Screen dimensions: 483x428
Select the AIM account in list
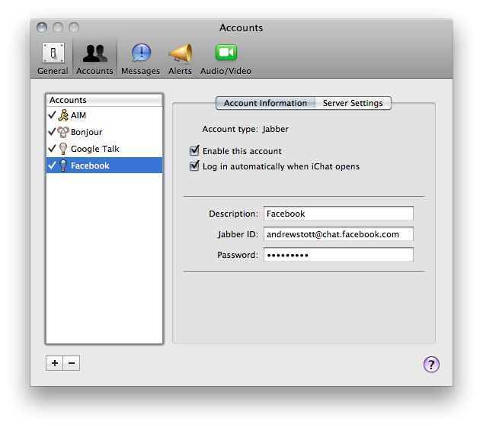78,115
